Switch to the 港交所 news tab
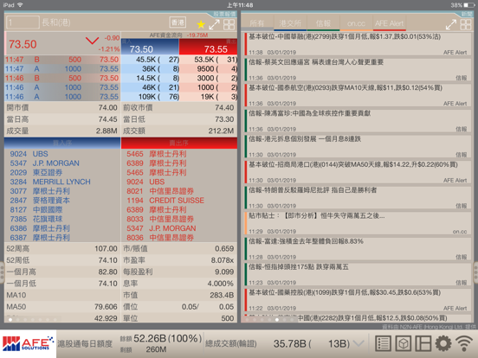 [290, 23]
